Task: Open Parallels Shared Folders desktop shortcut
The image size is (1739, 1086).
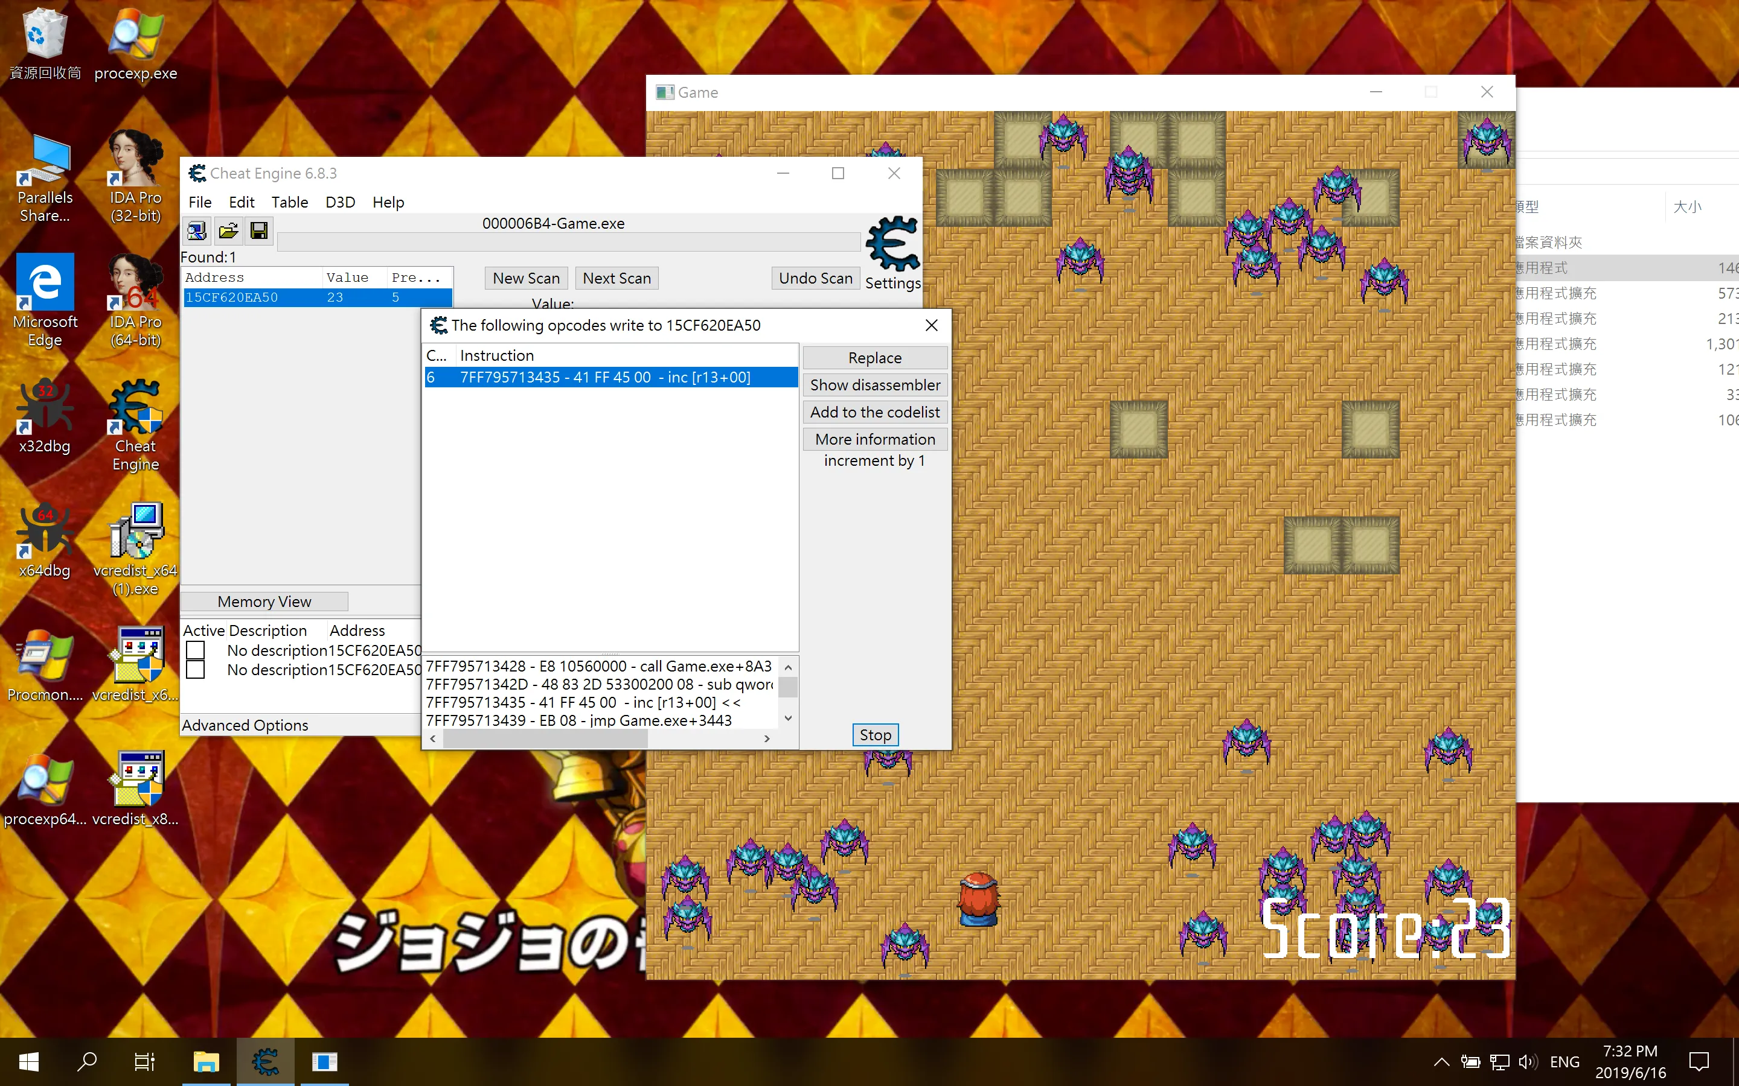Action: (x=45, y=177)
